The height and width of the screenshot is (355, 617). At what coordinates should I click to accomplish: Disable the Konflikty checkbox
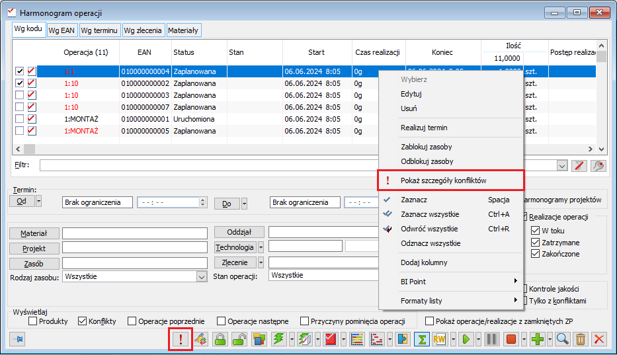(82, 321)
